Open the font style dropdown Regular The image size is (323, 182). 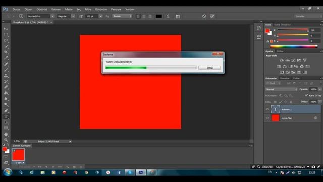(x=73, y=16)
